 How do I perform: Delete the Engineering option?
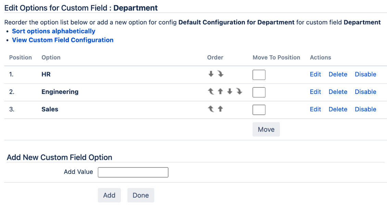coord(338,92)
